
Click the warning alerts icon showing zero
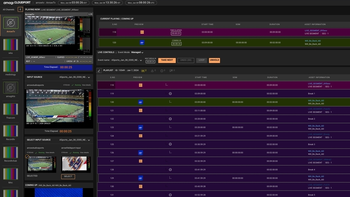tap(152, 70)
